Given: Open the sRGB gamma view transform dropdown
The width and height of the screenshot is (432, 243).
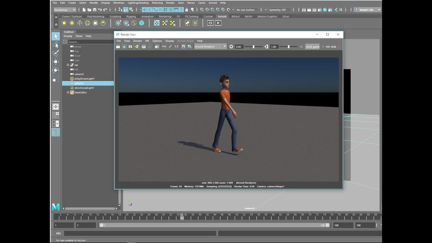Looking at the screenshot, I should tap(312, 47).
